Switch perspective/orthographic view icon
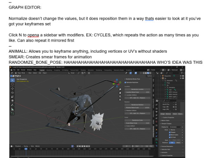This screenshot has height=158, width=222. pyautogui.click(x=120, y=100)
